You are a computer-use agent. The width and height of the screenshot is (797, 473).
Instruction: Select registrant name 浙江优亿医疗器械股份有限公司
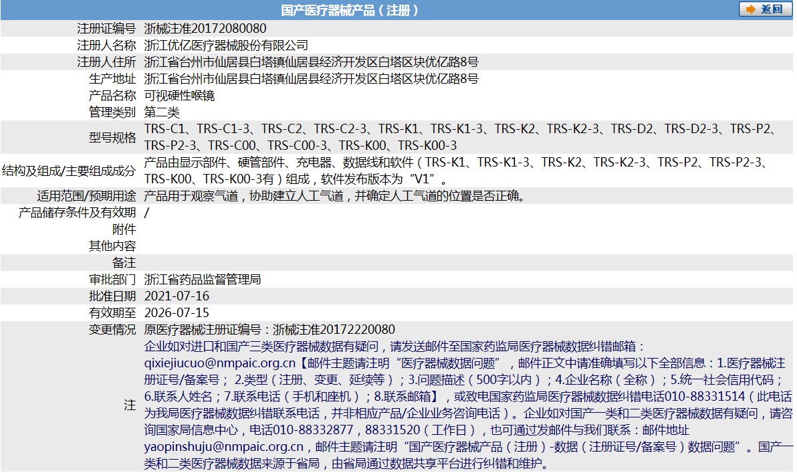tap(226, 45)
